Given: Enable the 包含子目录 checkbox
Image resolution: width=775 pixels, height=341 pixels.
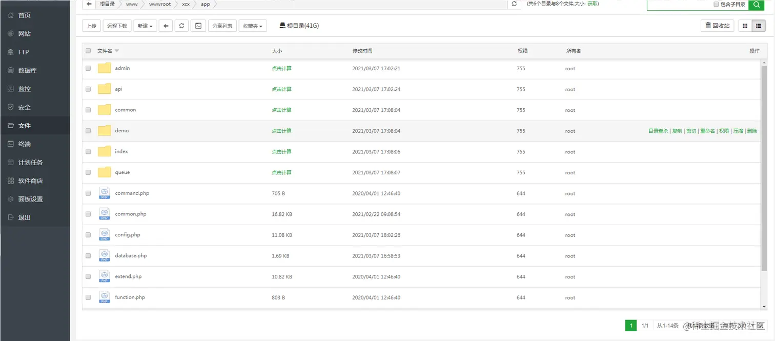Looking at the screenshot, I should pyautogui.click(x=717, y=4).
